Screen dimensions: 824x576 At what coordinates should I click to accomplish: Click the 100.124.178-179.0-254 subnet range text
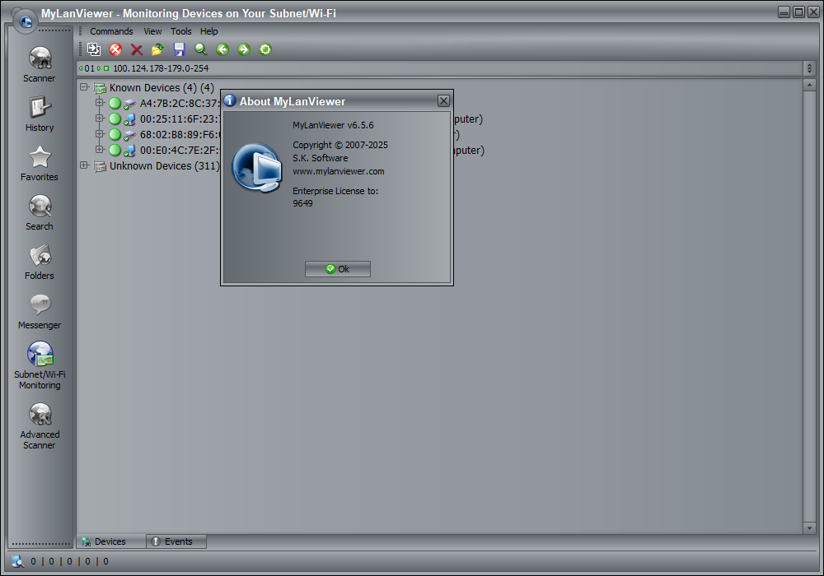click(161, 68)
